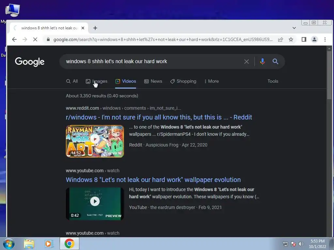
Task: Open search Tools
Action: (273, 81)
